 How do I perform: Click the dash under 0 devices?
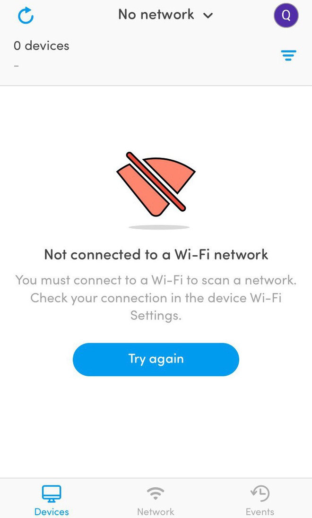click(16, 66)
